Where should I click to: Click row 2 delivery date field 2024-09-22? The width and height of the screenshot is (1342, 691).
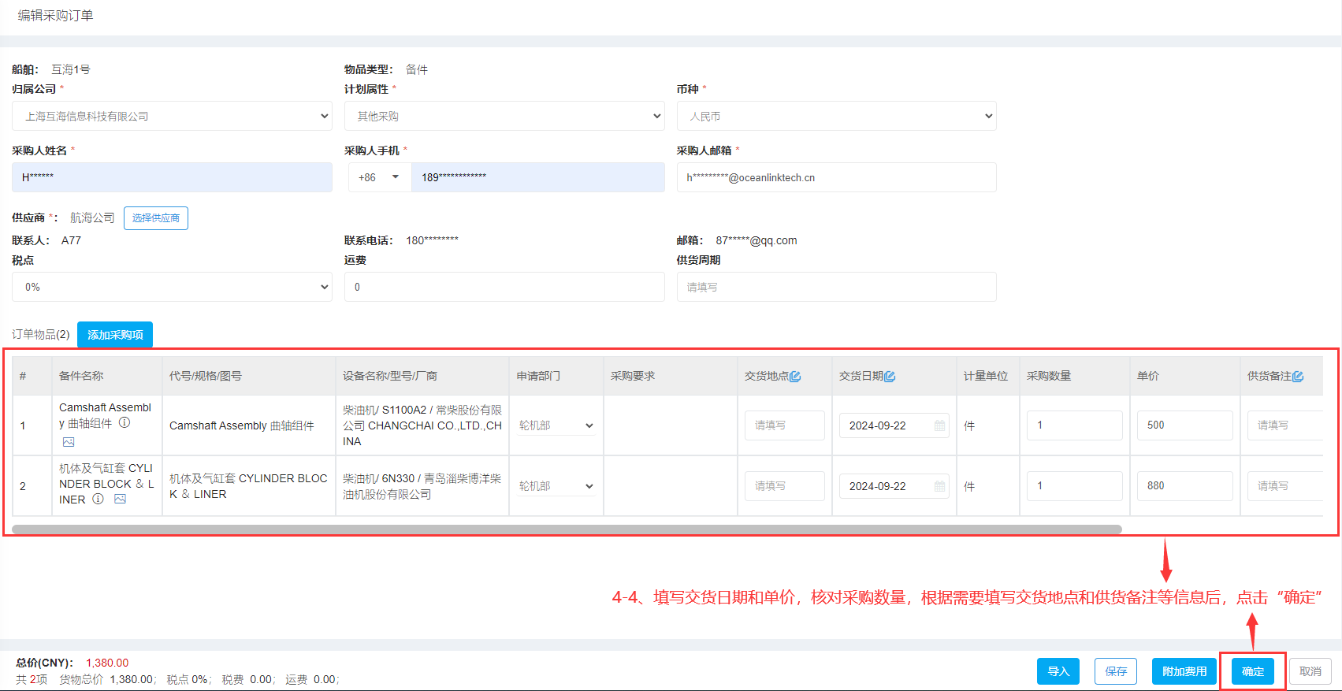[x=894, y=486]
